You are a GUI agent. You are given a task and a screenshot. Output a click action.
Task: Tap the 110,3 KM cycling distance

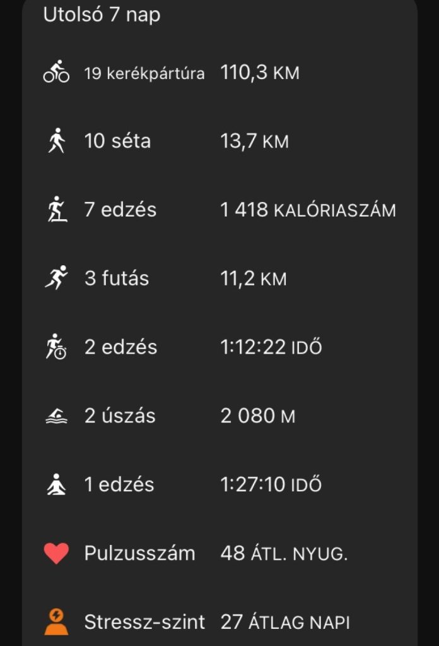click(x=260, y=73)
